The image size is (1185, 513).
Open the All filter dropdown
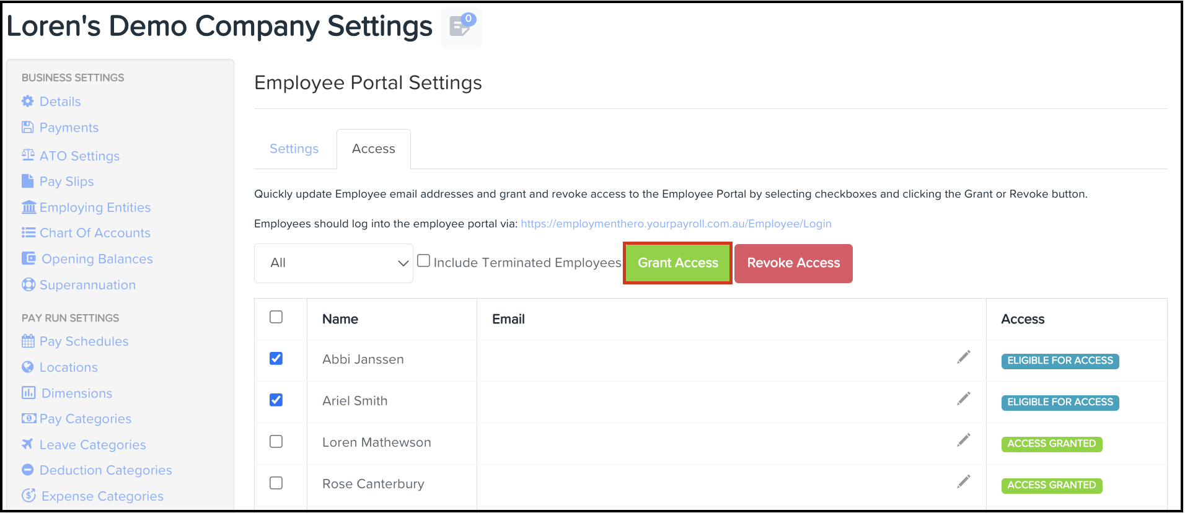333,263
